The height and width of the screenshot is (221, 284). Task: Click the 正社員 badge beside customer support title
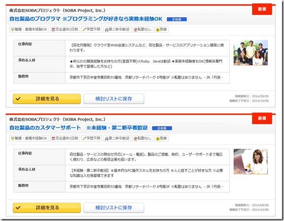click(162, 128)
